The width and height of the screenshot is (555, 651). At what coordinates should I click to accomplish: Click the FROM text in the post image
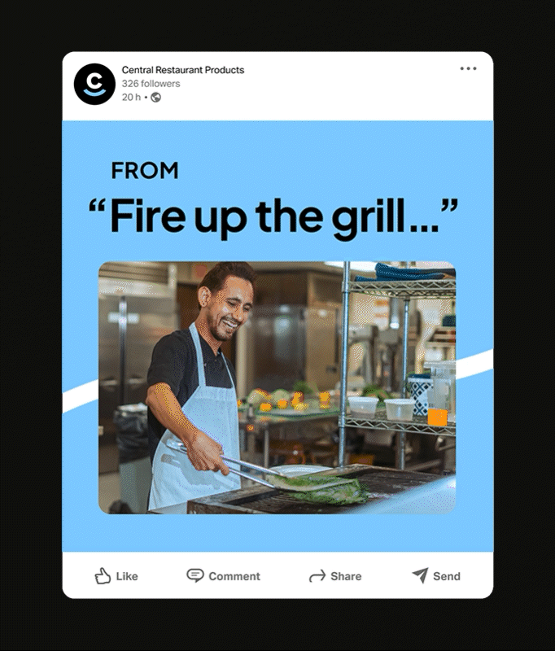(x=145, y=171)
